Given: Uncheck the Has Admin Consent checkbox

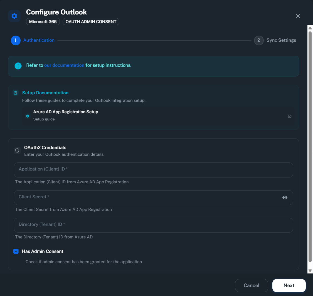Looking at the screenshot, I should pos(16,251).
